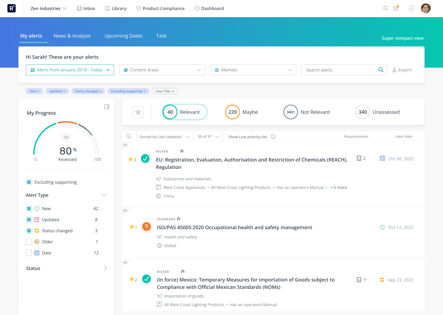Uncheck the New alert type checkbox
The image size is (443, 315).
click(29, 209)
